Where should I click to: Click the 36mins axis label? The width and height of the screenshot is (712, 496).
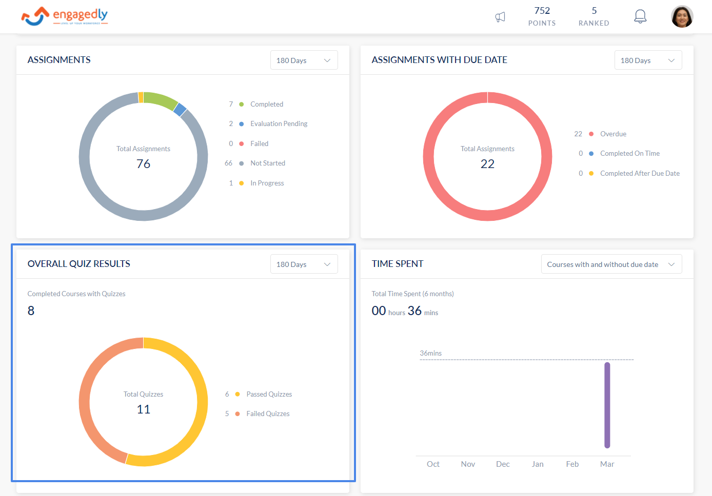[x=430, y=353]
